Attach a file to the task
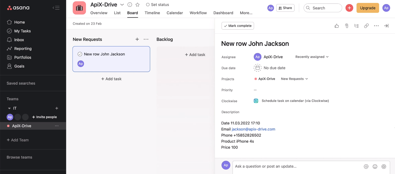395x174 pixels. [x=346, y=26]
